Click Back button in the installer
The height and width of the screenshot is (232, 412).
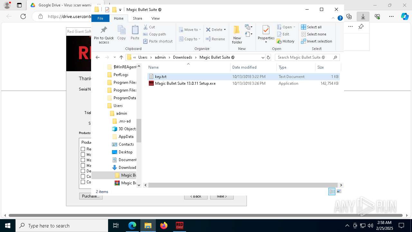point(196,196)
